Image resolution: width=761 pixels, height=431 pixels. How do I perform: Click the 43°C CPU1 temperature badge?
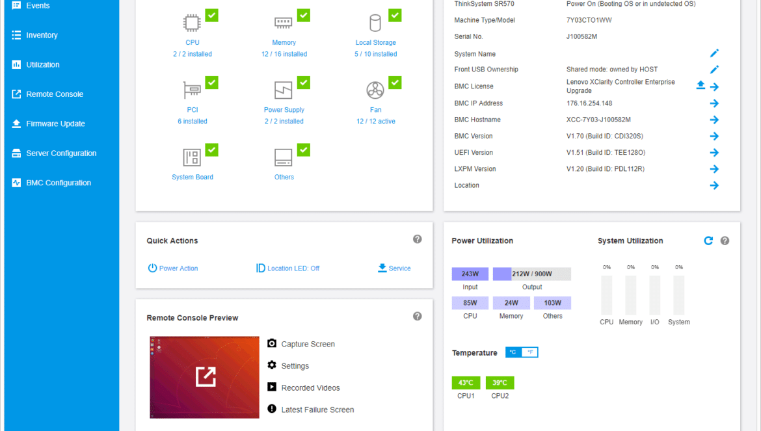click(466, 382)
